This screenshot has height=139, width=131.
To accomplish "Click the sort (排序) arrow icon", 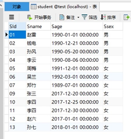I will tap(103, 17).
